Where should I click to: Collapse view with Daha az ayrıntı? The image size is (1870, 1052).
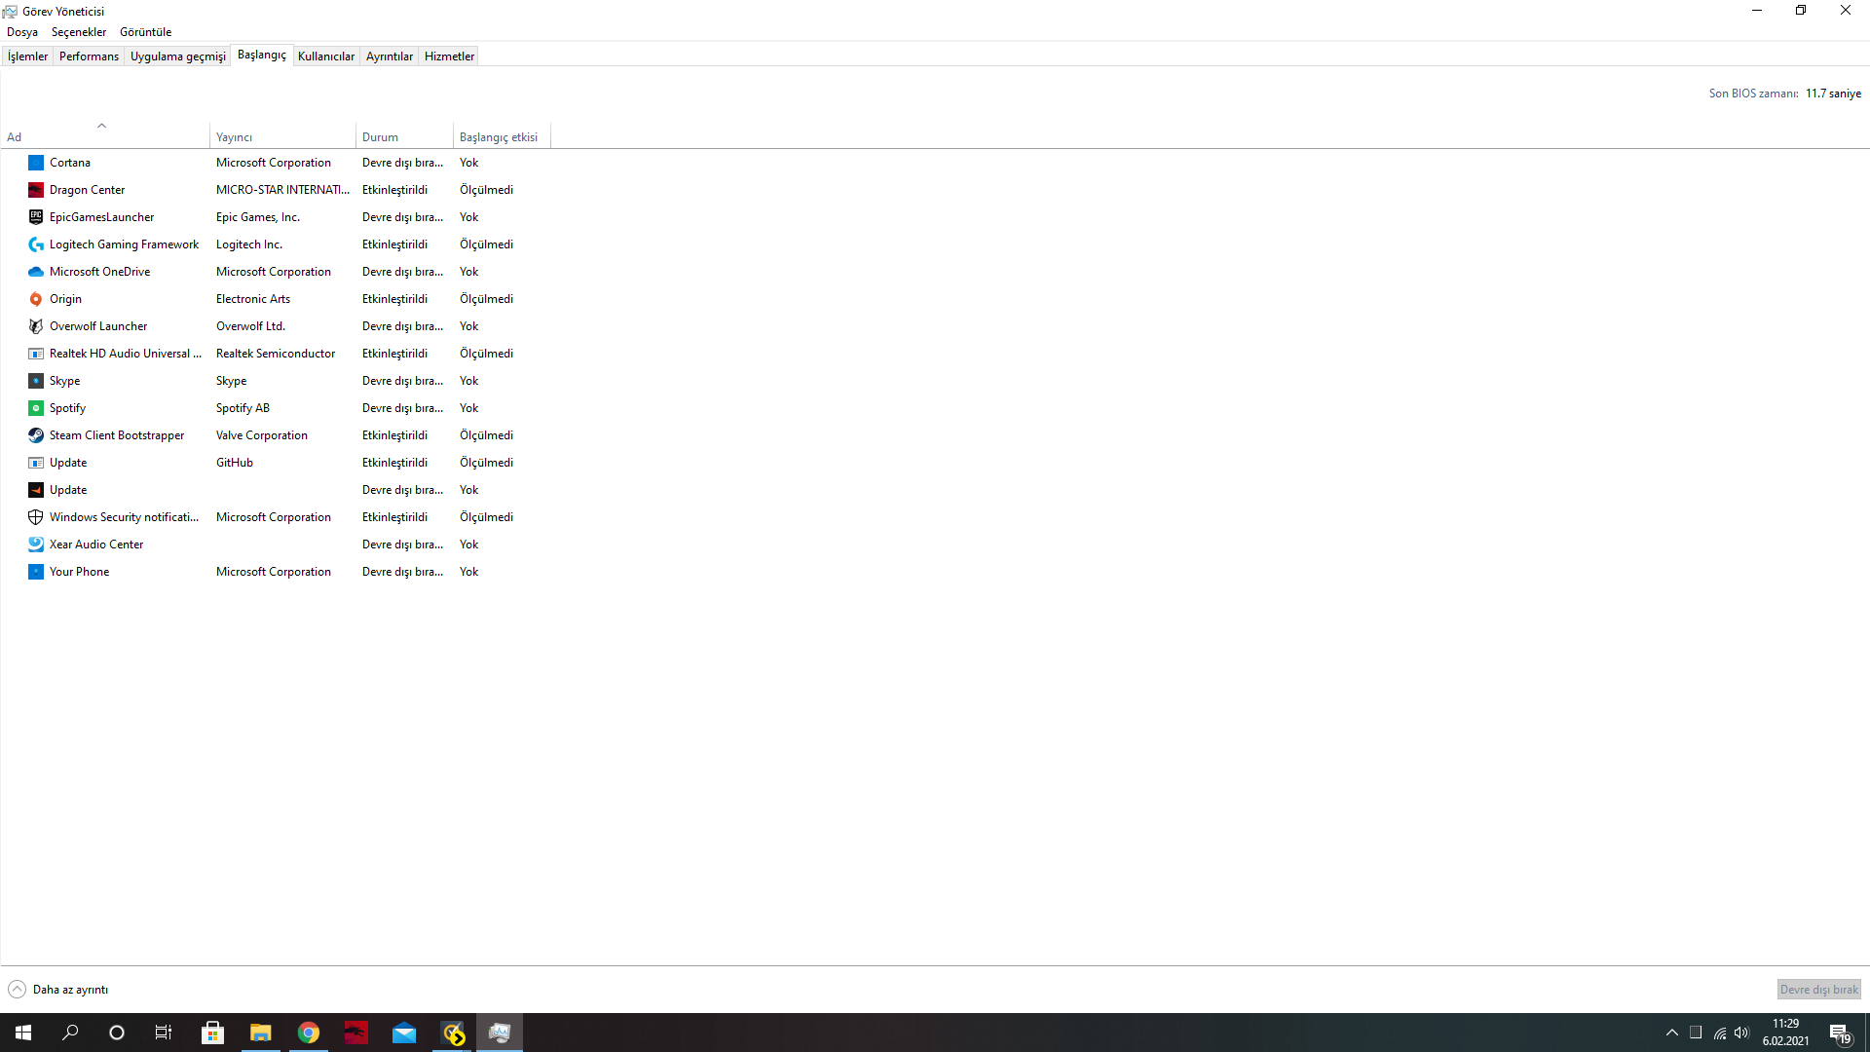(x=58, y=990)
